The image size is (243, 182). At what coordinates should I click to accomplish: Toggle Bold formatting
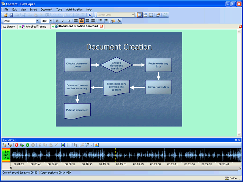pyautogui.click(x=57, y=21)
